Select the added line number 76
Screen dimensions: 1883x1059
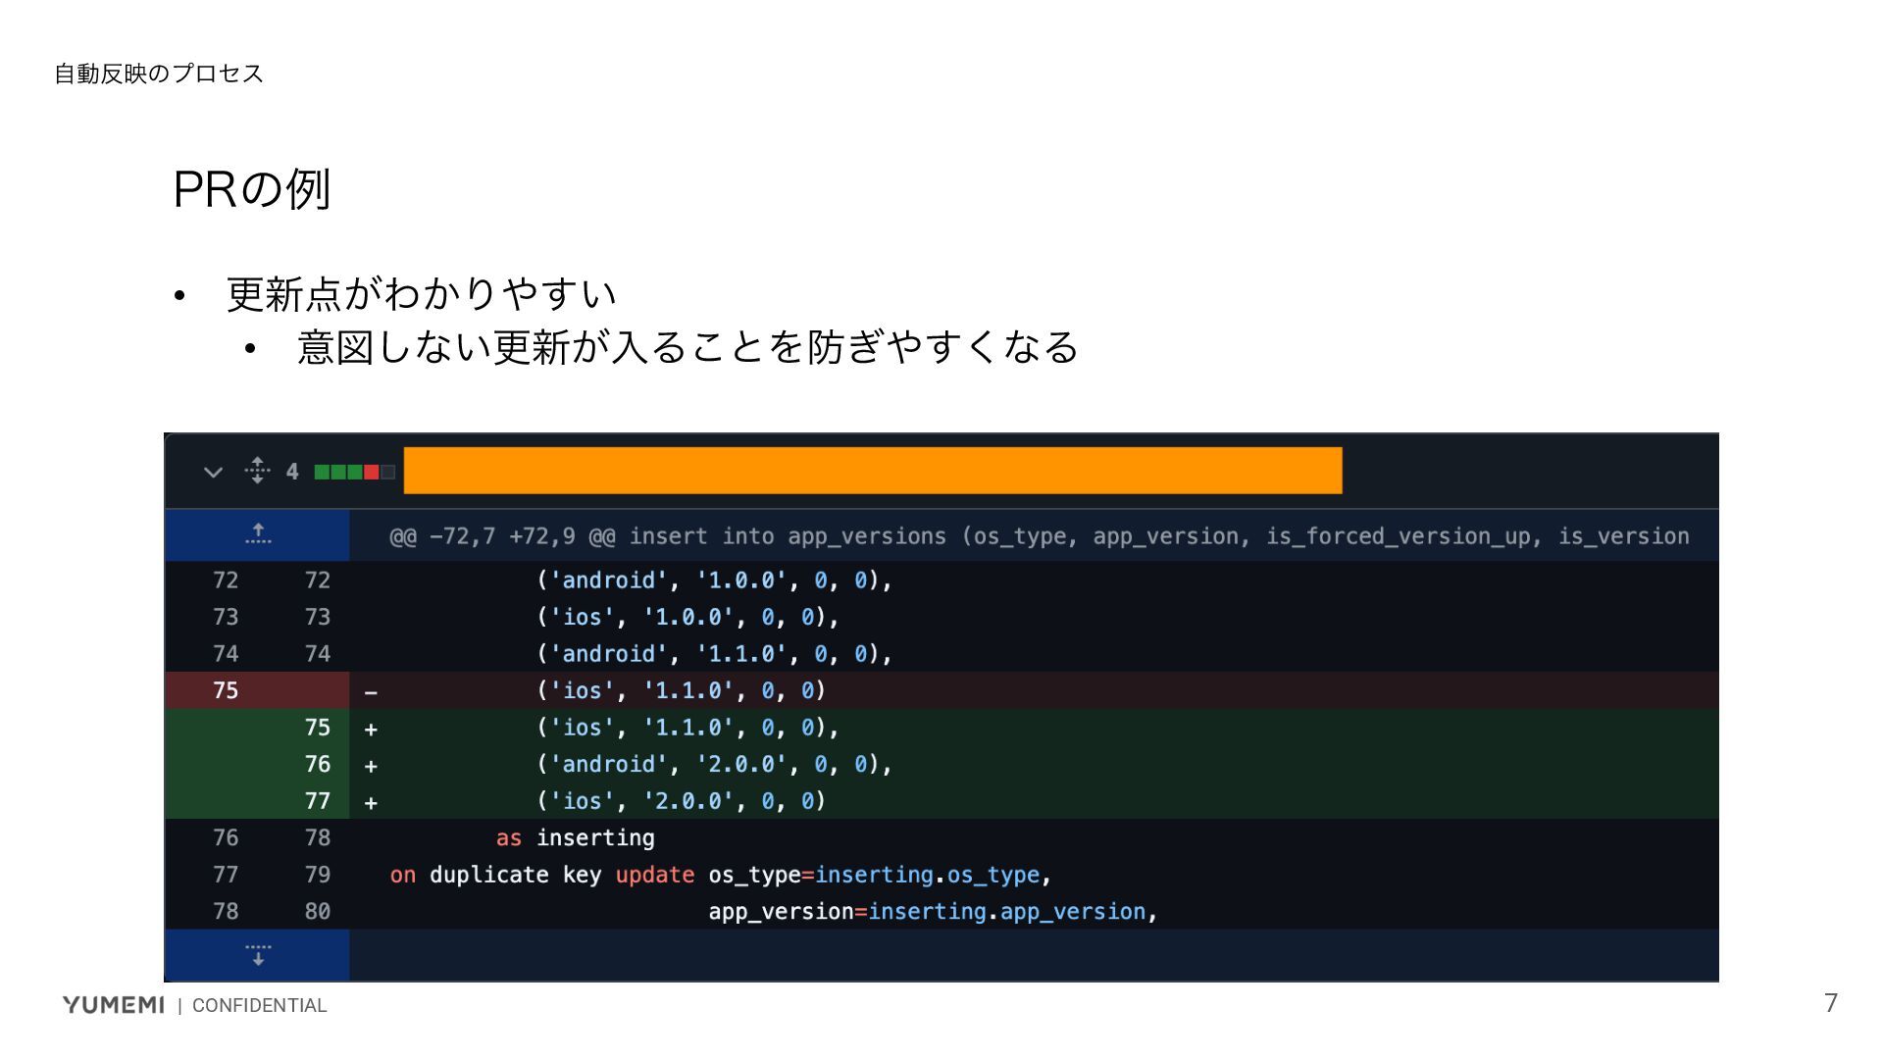point(317,764)
